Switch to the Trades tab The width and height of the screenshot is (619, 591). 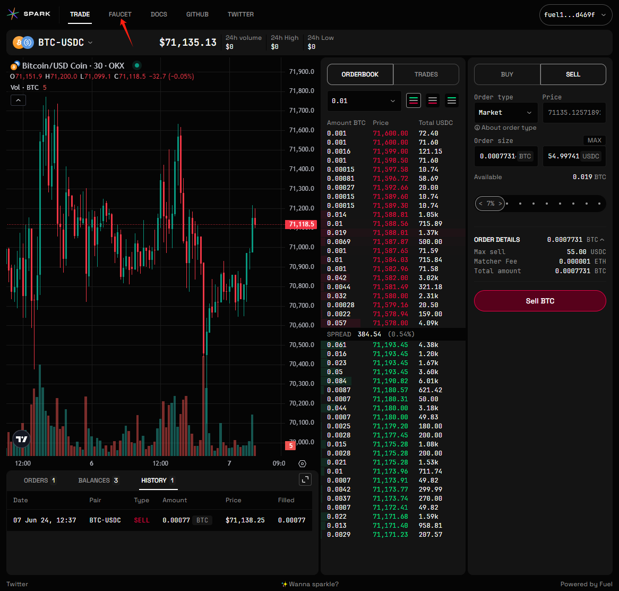pyautogui.click(x=426, y=74)
